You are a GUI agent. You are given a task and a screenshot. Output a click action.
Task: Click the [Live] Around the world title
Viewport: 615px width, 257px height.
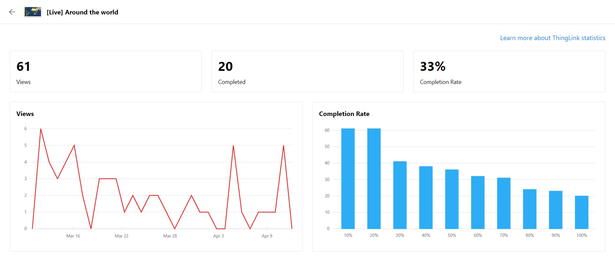[82, 12]
